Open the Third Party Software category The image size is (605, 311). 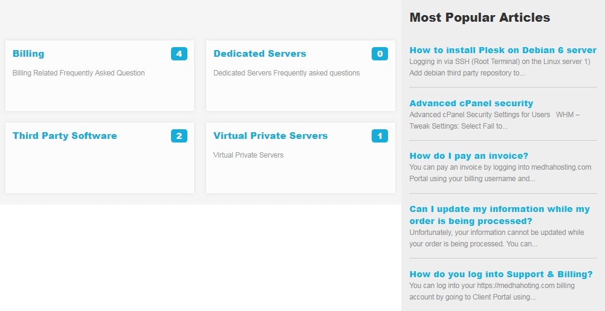point(65,136)
